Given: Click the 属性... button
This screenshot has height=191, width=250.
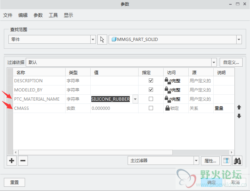Looking at the screenshot, I should tap(210, 161).
